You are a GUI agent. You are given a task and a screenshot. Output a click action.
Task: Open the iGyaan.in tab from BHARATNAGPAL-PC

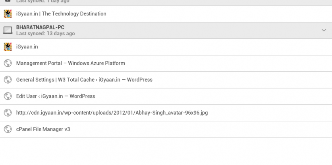(x=27, y=47)
